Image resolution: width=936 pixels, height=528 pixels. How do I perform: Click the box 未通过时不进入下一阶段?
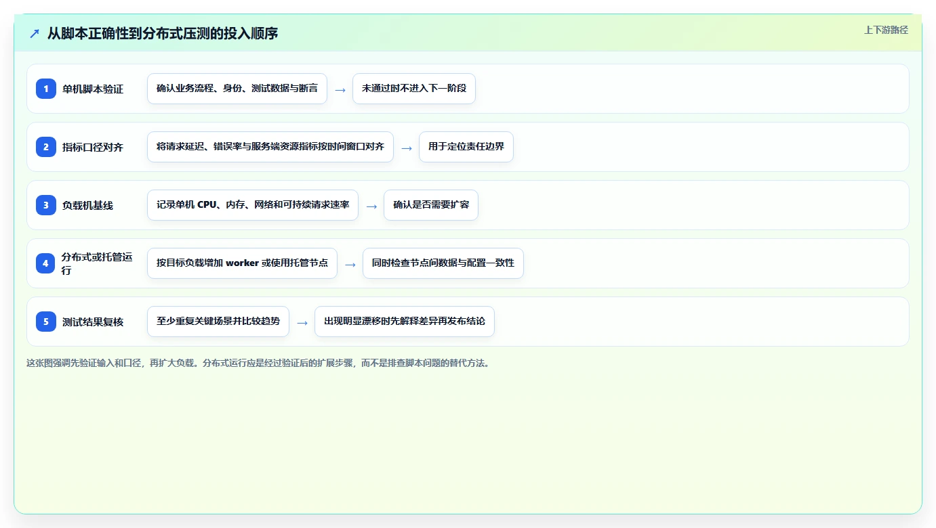click(414, 89)
